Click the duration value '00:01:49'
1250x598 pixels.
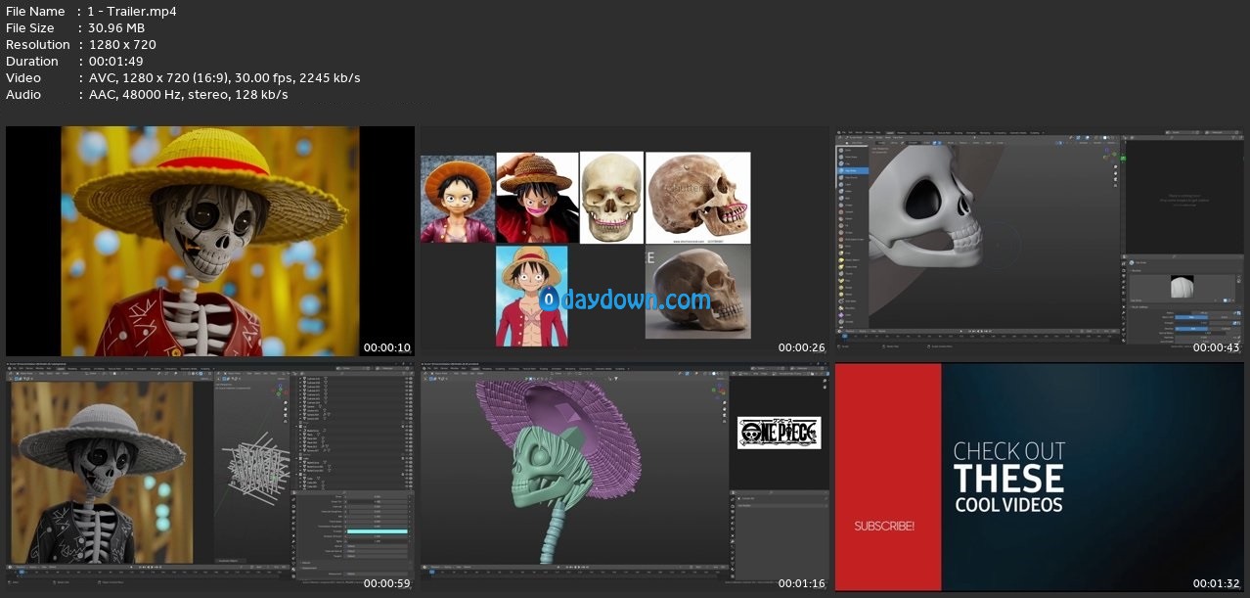tap(115, 62)
